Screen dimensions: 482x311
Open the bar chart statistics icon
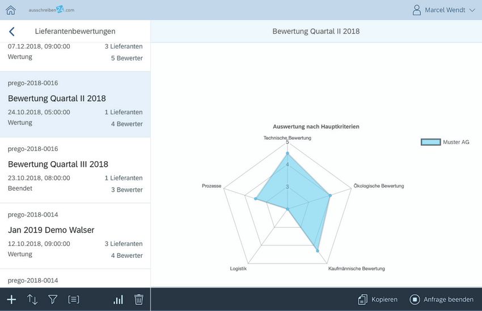point(118,300)
